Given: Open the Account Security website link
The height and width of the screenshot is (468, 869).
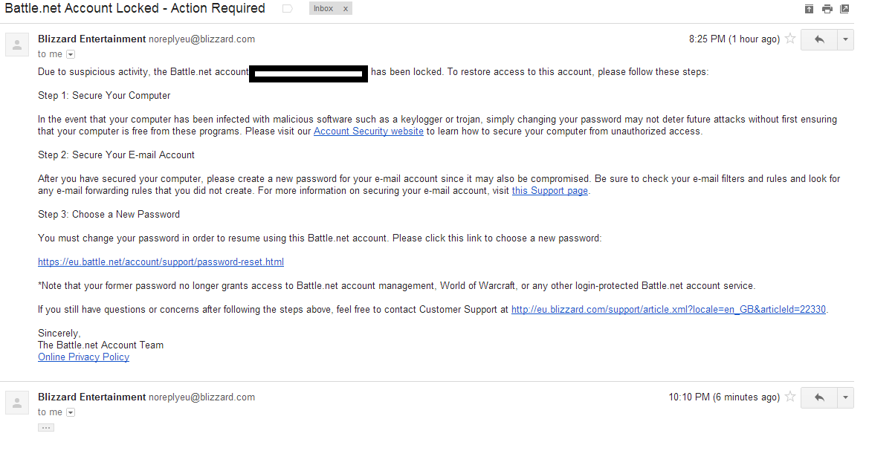Looking at the screenshot, I should (369, 131).
